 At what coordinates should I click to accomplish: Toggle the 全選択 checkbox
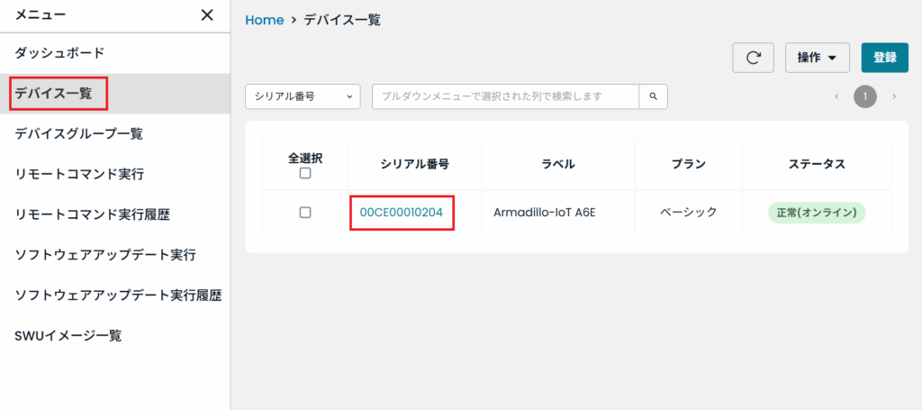(x=305, y=173)
